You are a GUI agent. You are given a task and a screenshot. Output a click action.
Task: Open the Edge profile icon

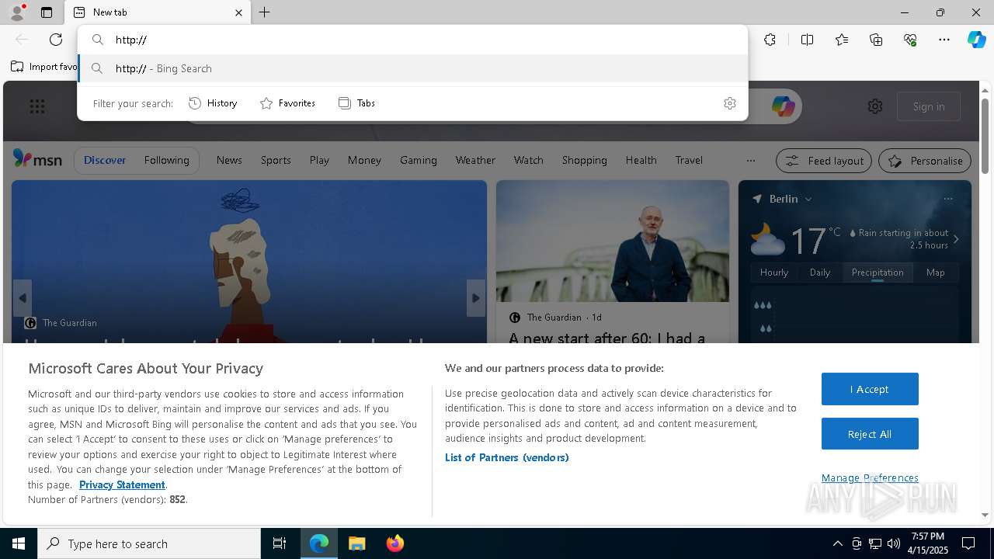coord(17,12)
